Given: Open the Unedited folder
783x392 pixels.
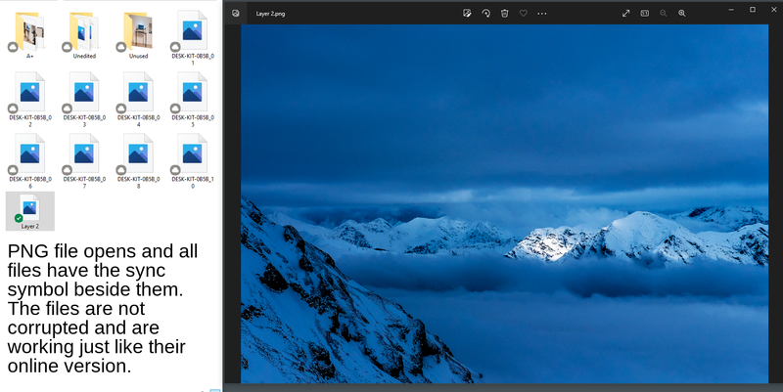Looking at the screenshot, I should tap(84, 32).
